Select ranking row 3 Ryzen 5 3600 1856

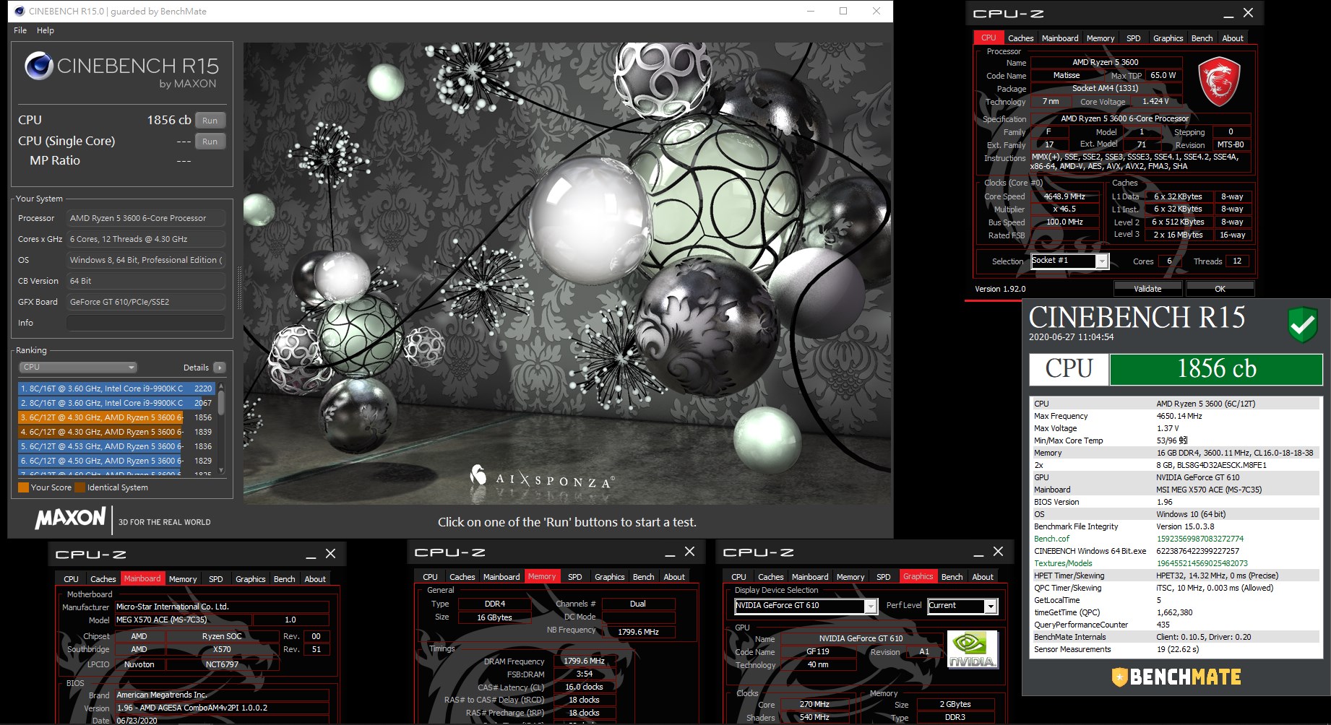[116, 417]
